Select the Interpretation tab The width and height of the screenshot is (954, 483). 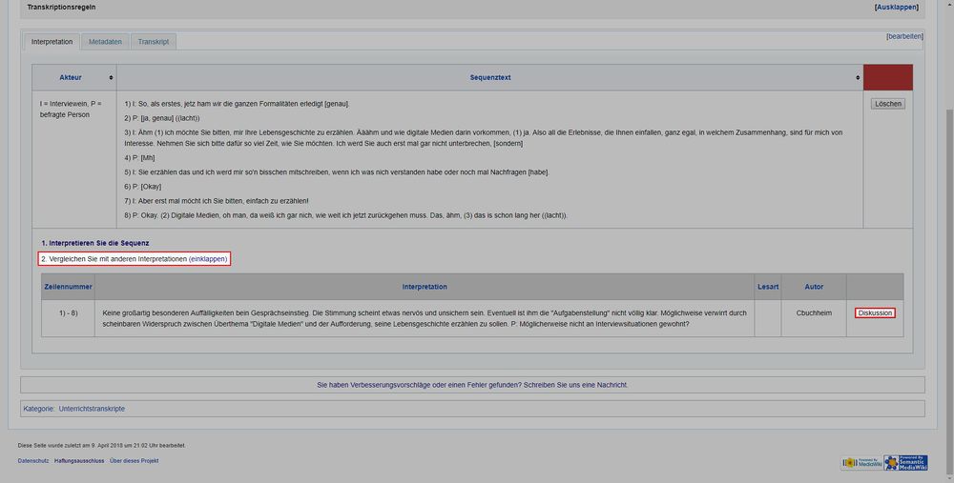pos(52,42)
